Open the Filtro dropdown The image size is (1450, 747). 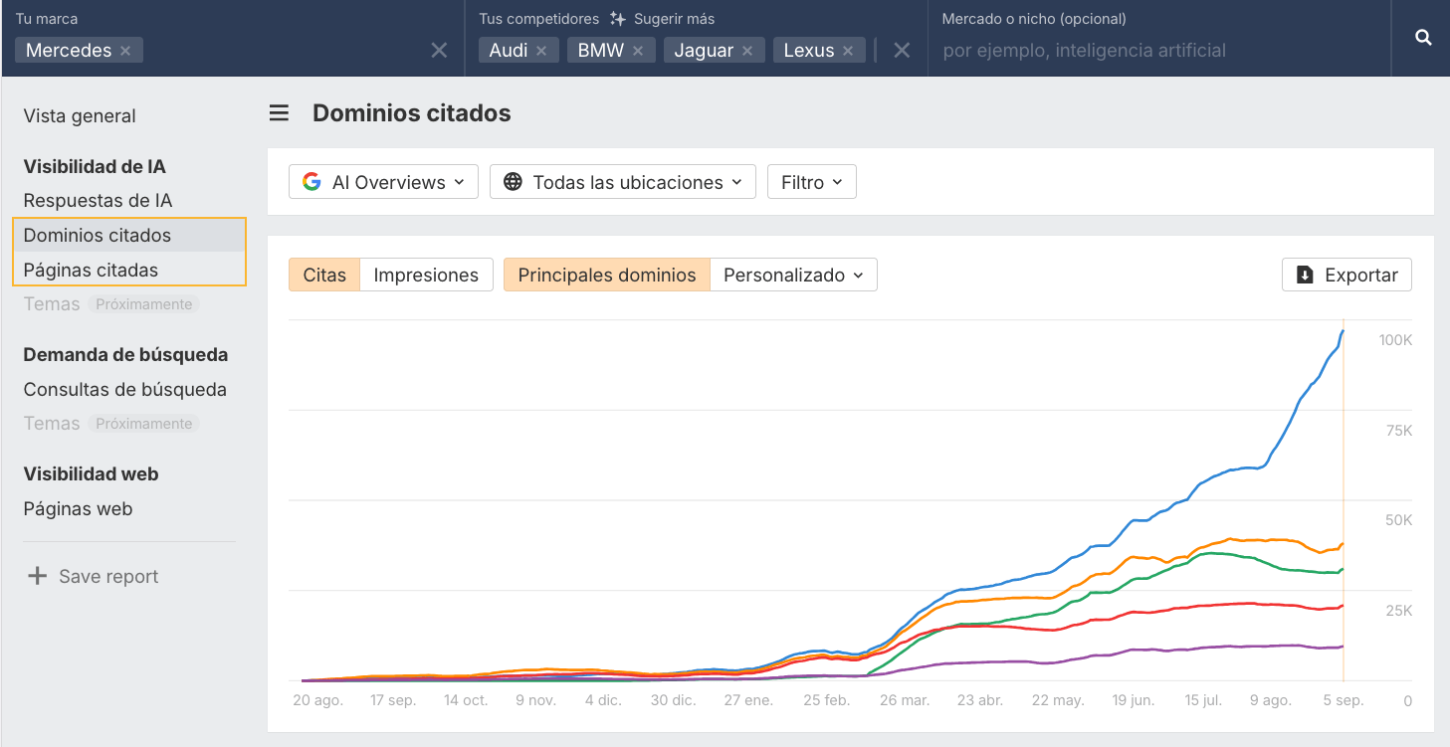coord(811,182)
